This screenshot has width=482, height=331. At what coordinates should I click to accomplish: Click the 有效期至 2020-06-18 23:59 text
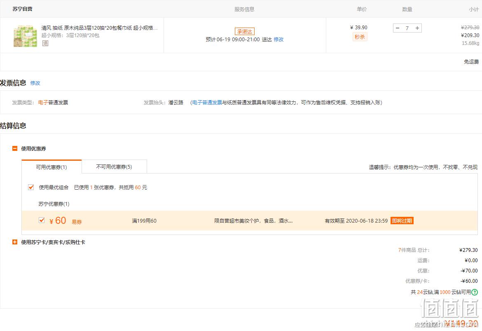click(356, 221)
